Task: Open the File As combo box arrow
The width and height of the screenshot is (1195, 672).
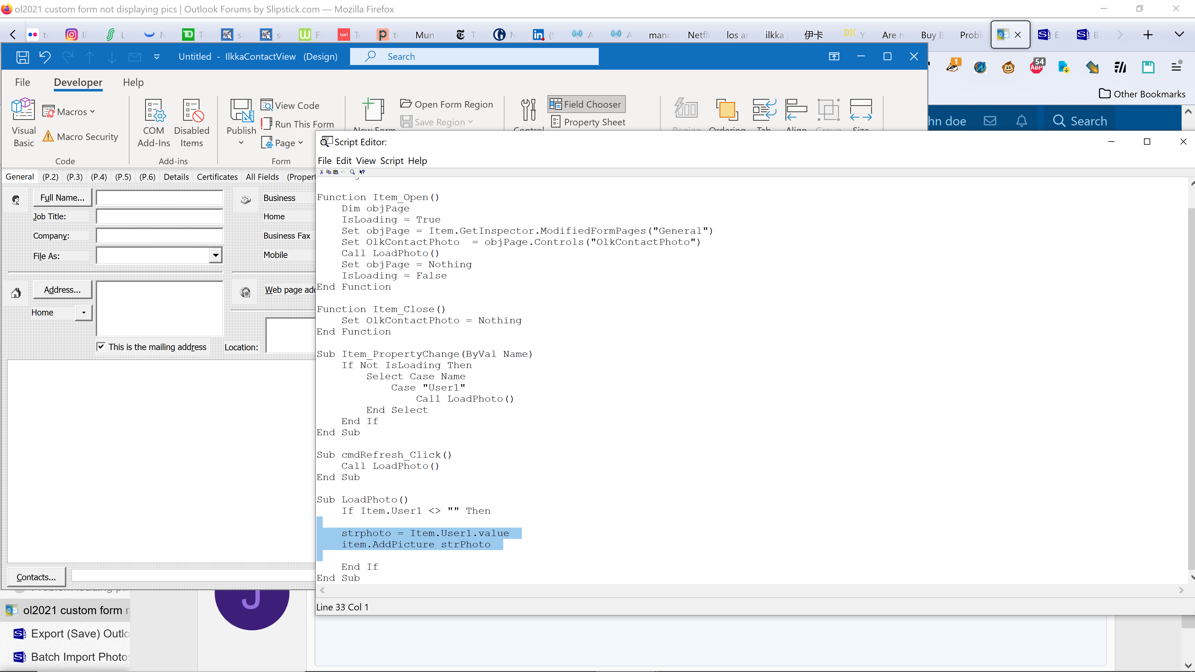Action: (x=216, y=255)
